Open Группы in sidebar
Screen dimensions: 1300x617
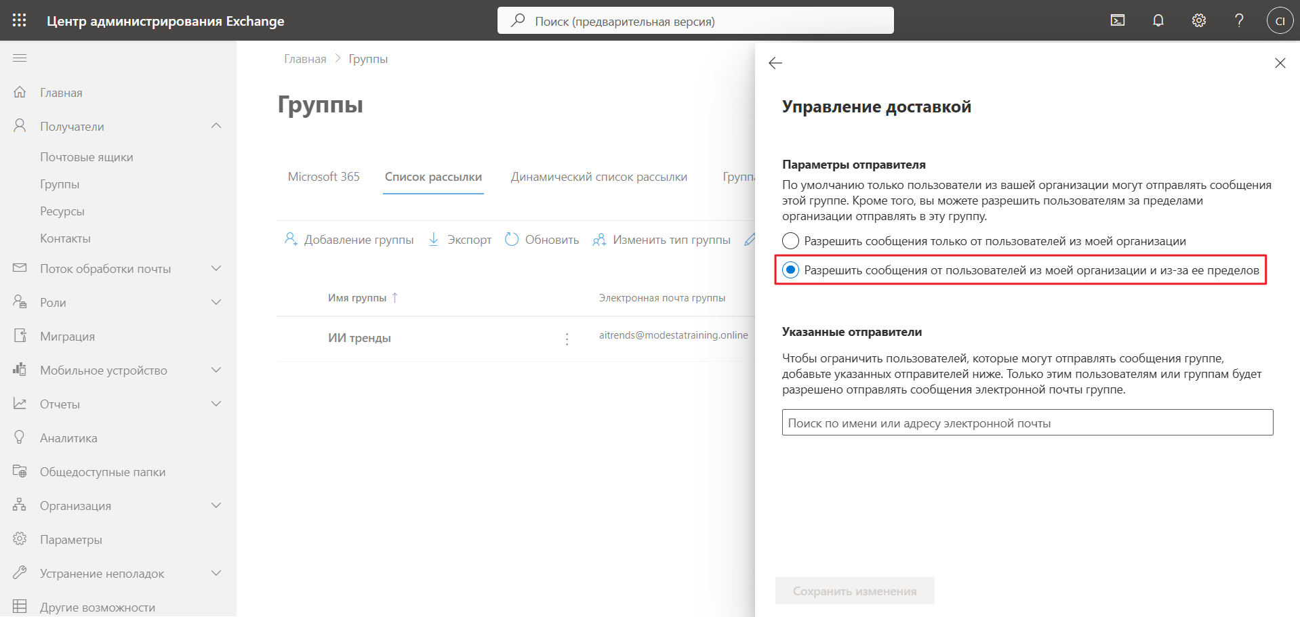[60, 184]
